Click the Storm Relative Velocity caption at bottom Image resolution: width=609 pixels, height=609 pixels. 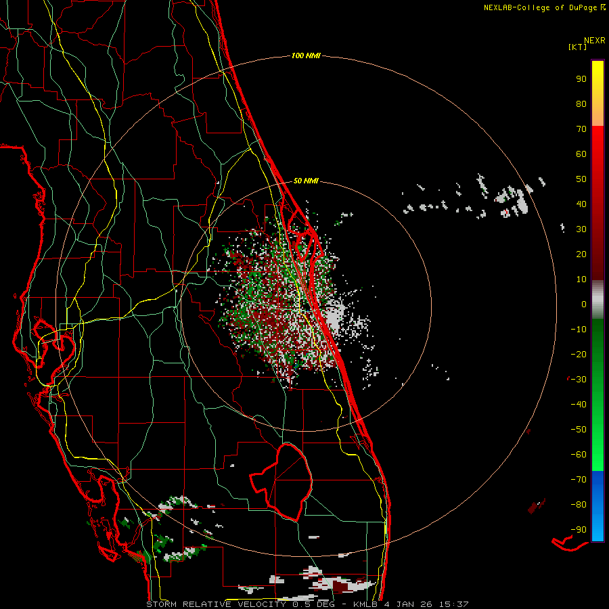[307, 604]
